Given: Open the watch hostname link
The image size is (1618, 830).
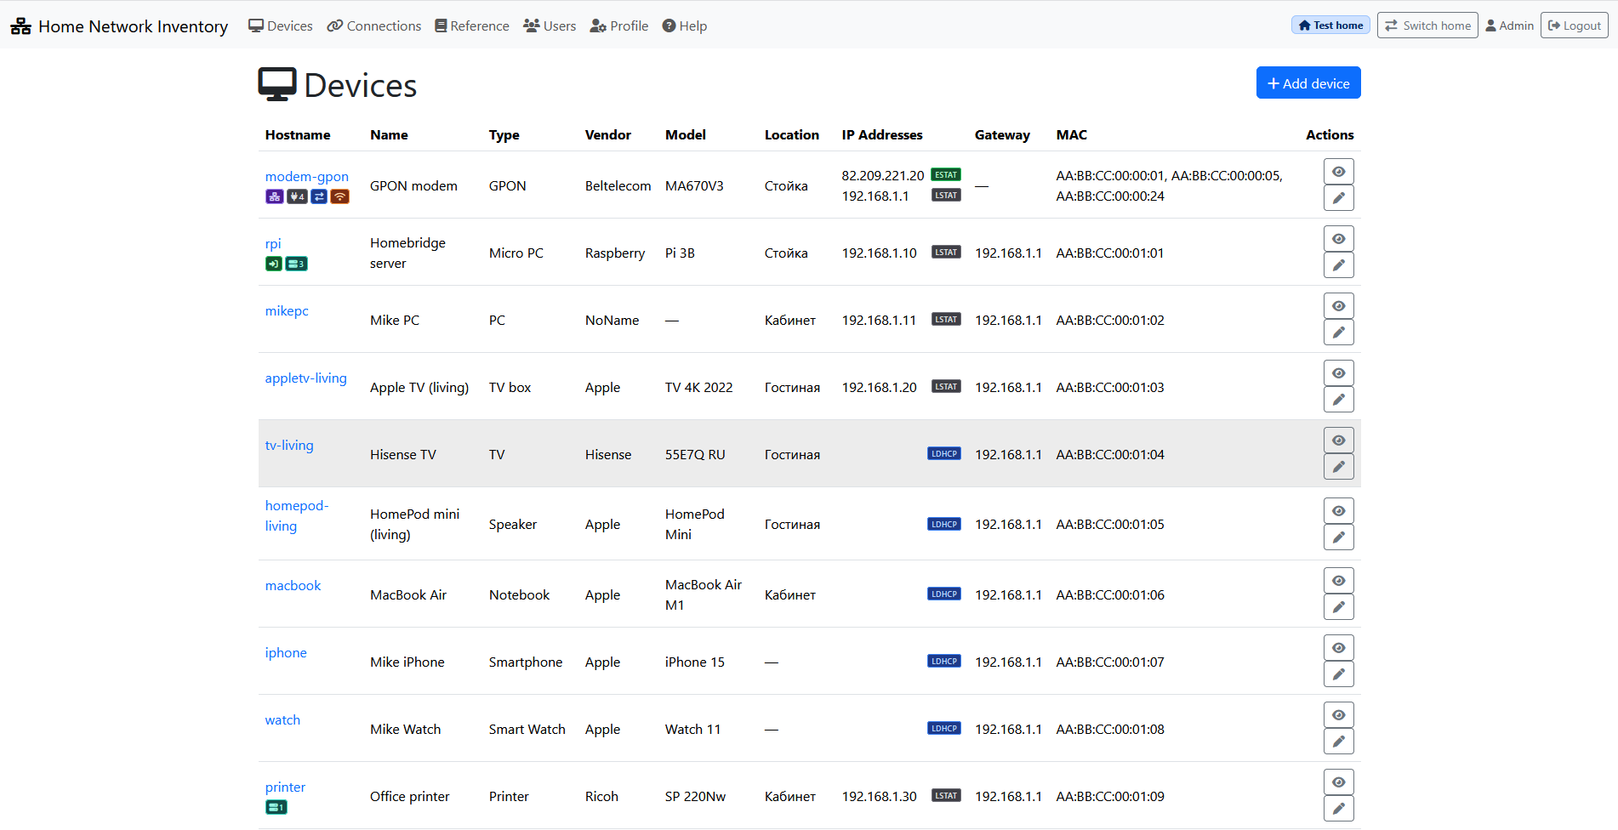Looking at the screenshot, I should tap(282, 719).
